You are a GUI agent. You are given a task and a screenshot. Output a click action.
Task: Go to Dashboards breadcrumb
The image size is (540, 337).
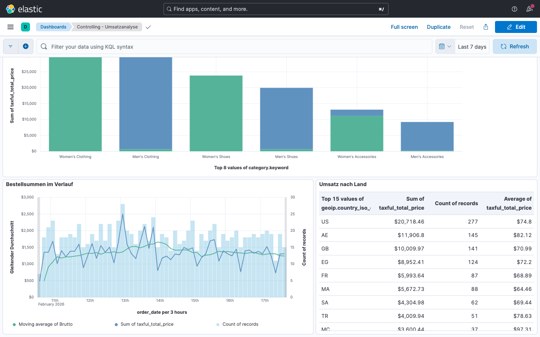tap(53, 27)
